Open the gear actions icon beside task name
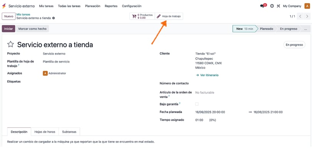 (x=53, y=18)
